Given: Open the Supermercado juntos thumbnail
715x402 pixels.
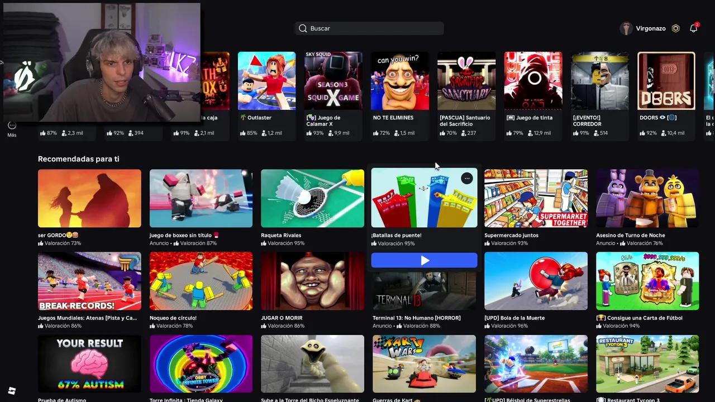Looking at the screenshot, I should [x=536, y=198].
